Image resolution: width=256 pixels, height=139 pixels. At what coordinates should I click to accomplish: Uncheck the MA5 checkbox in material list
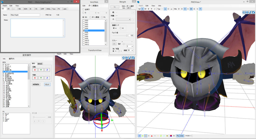coord(83,30)
